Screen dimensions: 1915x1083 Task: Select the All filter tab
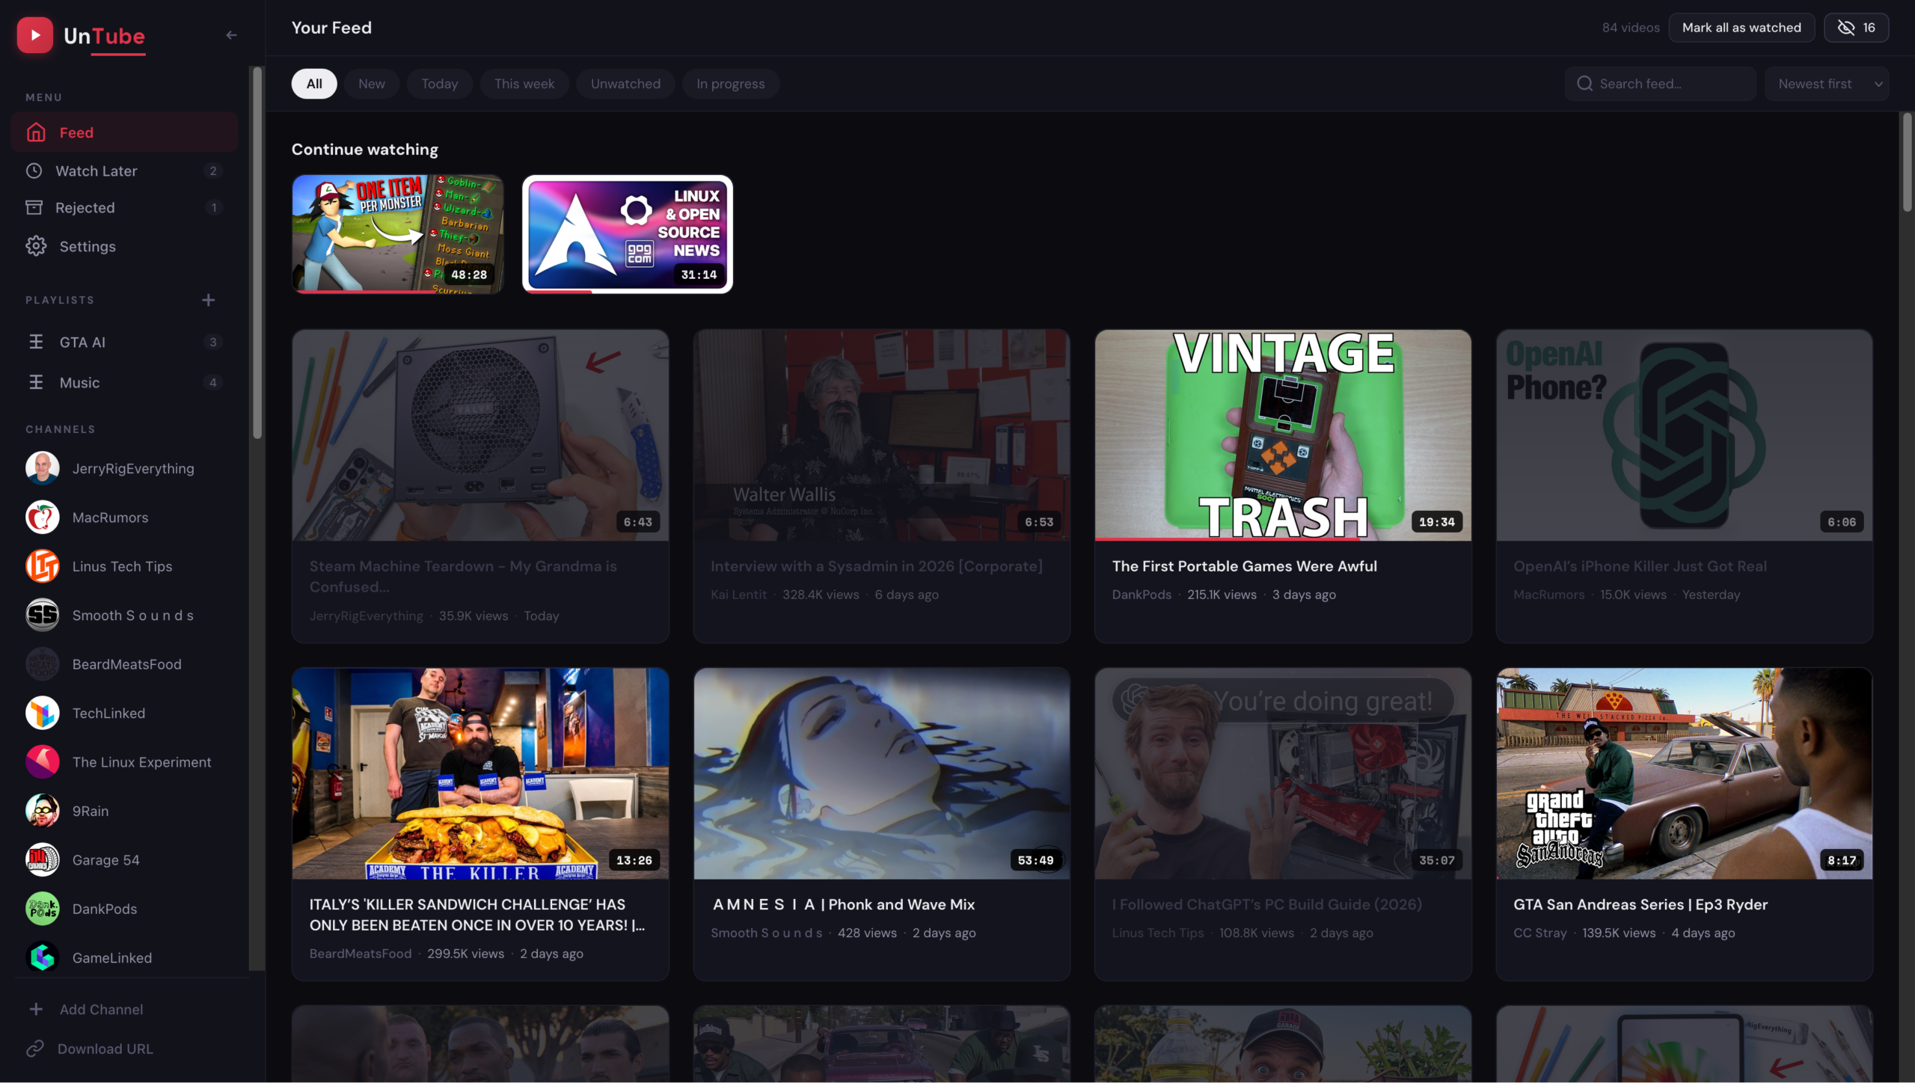(x=314, y=84)
